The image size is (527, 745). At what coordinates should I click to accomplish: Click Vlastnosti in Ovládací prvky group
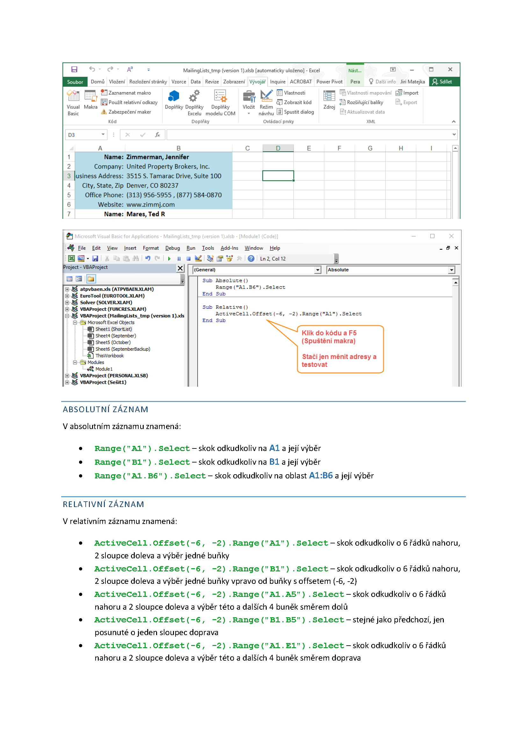pos(291,93)
